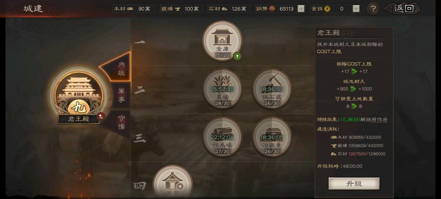This screenshot has height=199, width=441.
Task: Add 銅幣 with the plus button
Action: tap(301, 9)
